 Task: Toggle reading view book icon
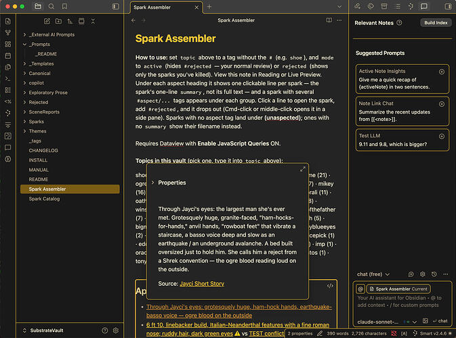(329, 20)
